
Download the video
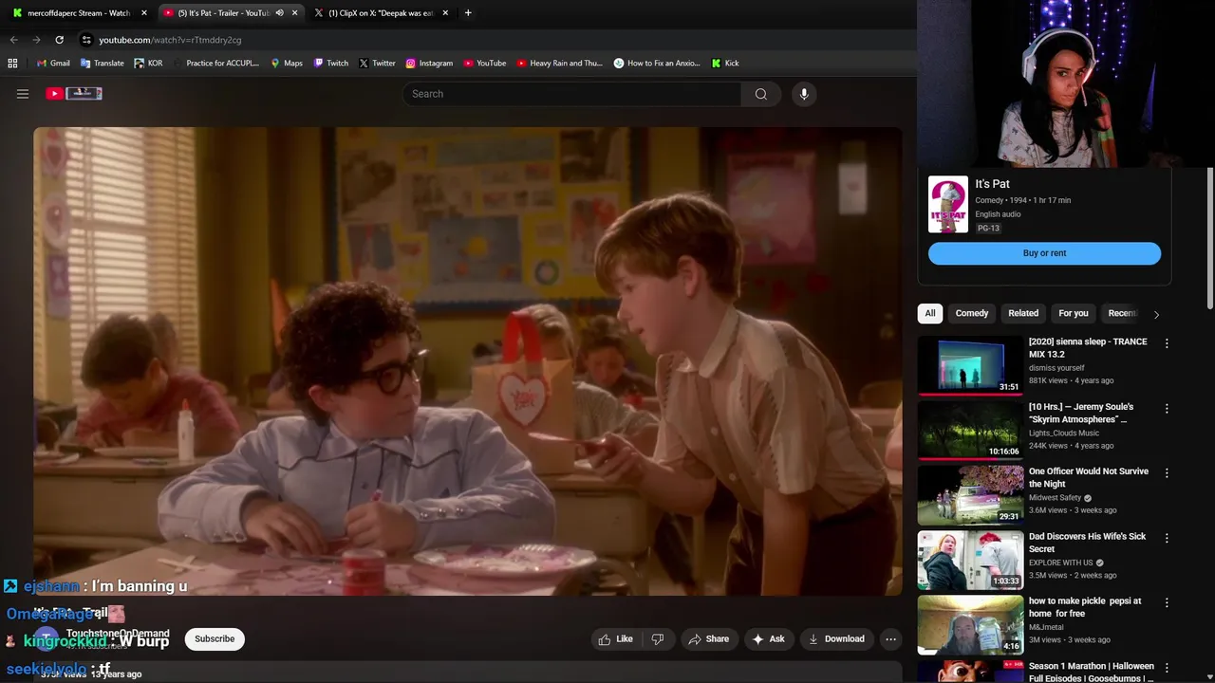836,639
